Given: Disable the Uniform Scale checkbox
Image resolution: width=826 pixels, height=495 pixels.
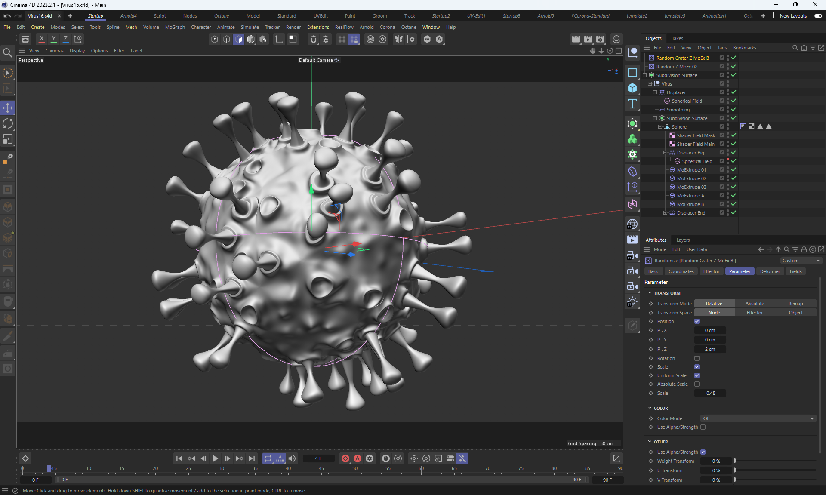Looking at the screenshot, I should [x=697, y=375].
